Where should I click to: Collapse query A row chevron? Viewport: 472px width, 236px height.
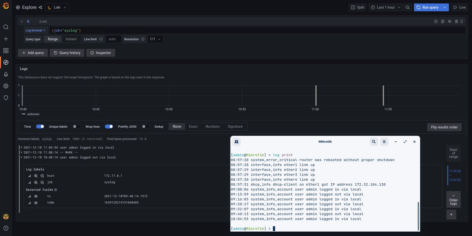point(22,21)
